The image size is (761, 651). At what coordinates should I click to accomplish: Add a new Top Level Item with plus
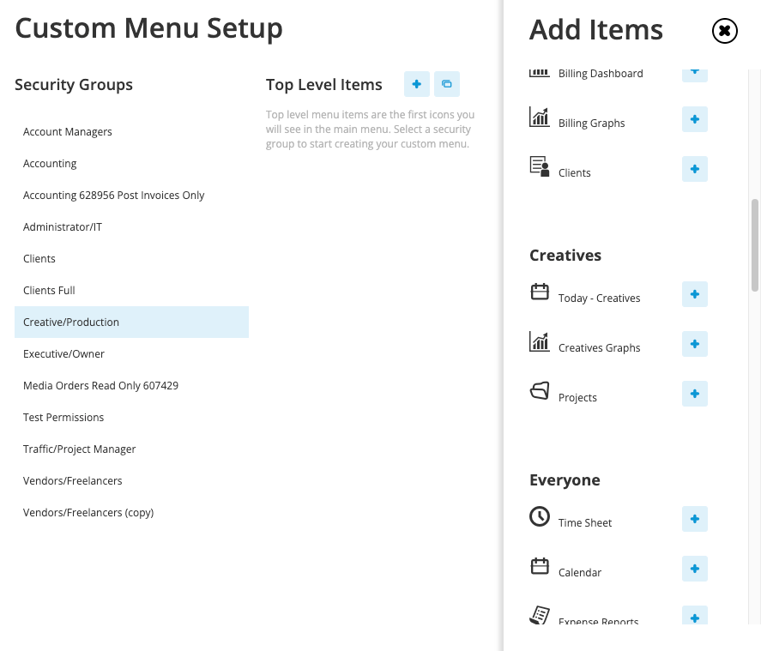tap(416, 84)
